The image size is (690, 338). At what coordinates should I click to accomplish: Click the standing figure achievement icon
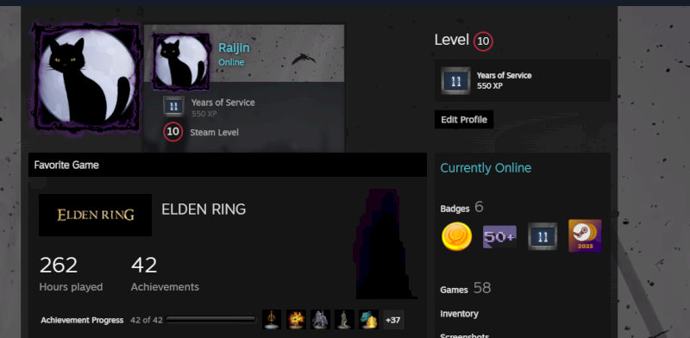click(x=344, y=320)
